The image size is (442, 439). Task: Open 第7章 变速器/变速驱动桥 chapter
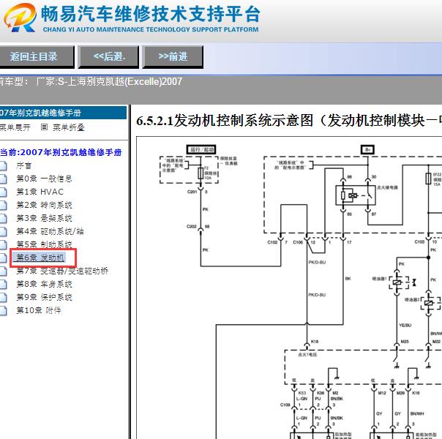click(x=62, y=271)
